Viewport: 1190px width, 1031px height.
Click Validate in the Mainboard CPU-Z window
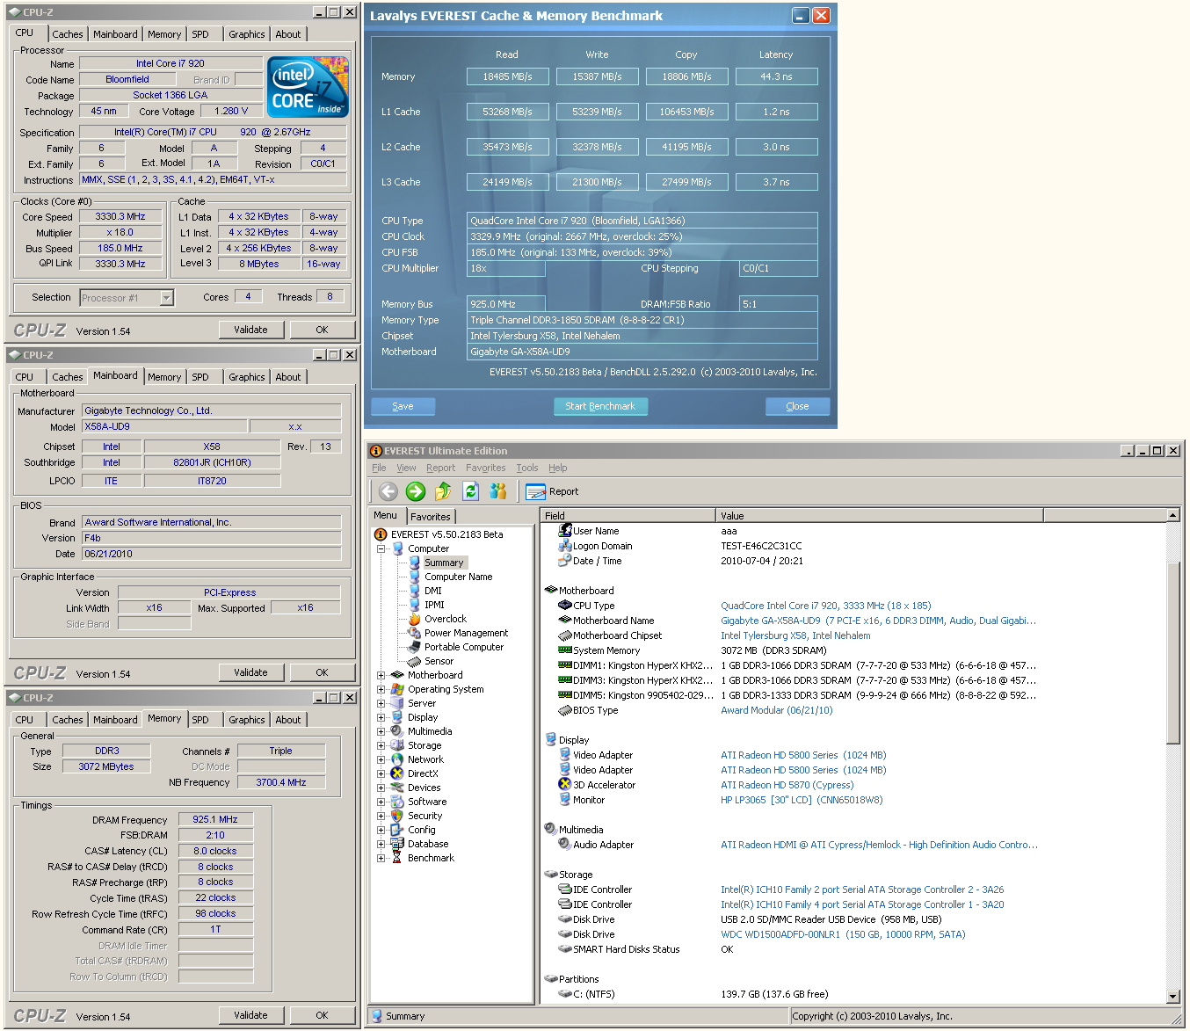tap(250, 672)
